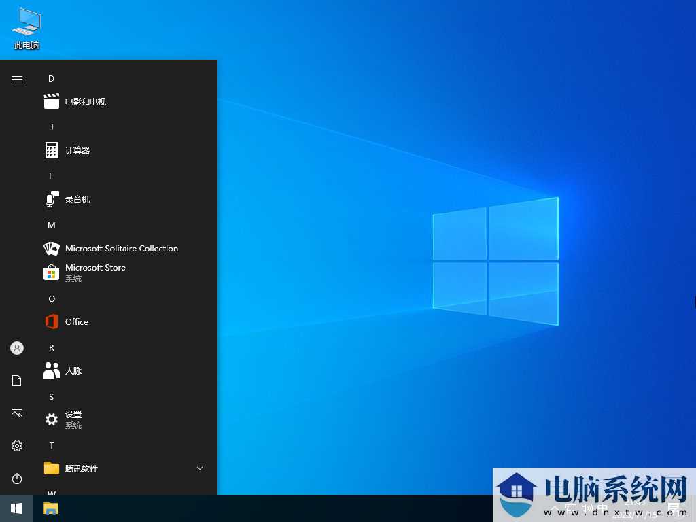The image size is (696, 522).
Task: Expand the Start menu hamburger button
Action: click(17, 79)
